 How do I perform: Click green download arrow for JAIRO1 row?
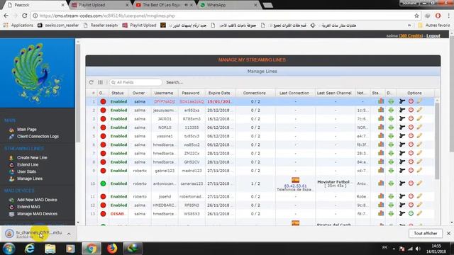pyautogui.click(x=391, y=118)
